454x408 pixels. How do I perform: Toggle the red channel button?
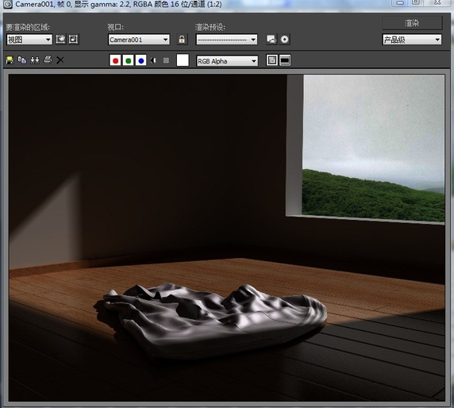115,60
